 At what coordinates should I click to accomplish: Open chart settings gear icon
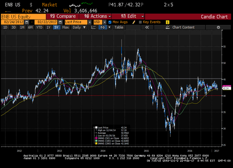(218, 27)
